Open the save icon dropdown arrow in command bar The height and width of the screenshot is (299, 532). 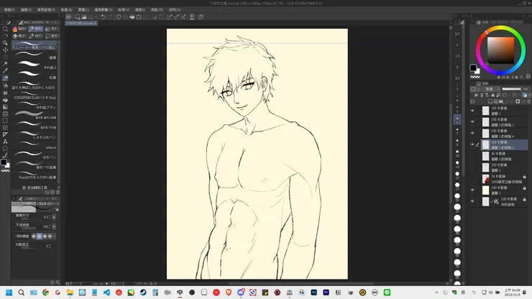pyautogui.click(x=96, y=17)
